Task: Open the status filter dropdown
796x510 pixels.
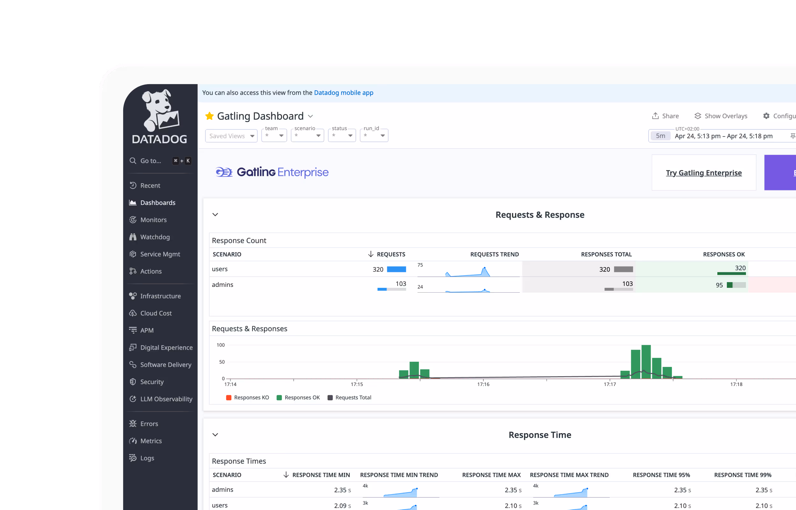Action: (342, 135)
